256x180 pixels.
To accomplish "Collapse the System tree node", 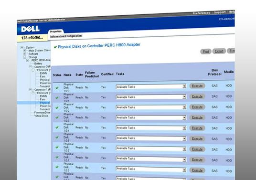I will 22,48.
